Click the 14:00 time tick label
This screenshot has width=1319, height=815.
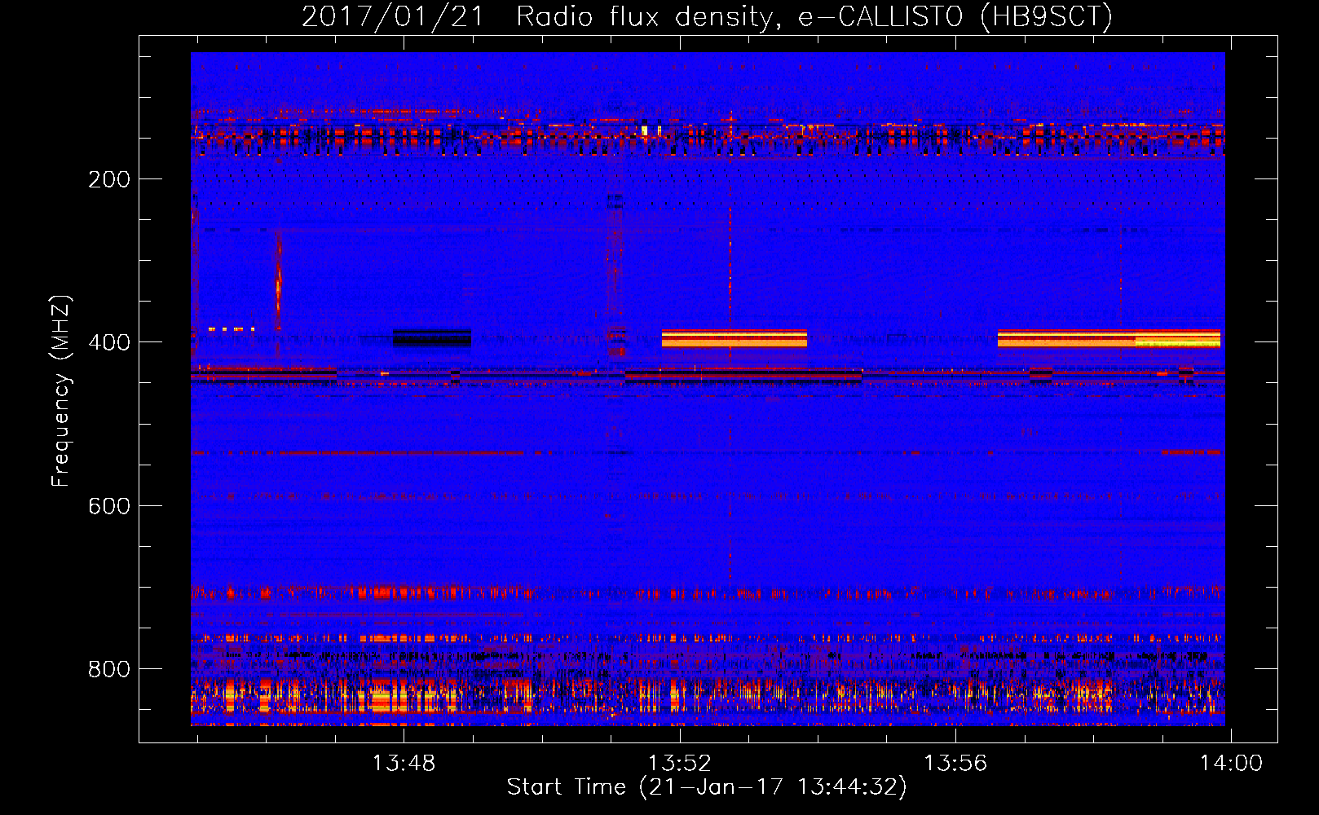coord(1230,764)
